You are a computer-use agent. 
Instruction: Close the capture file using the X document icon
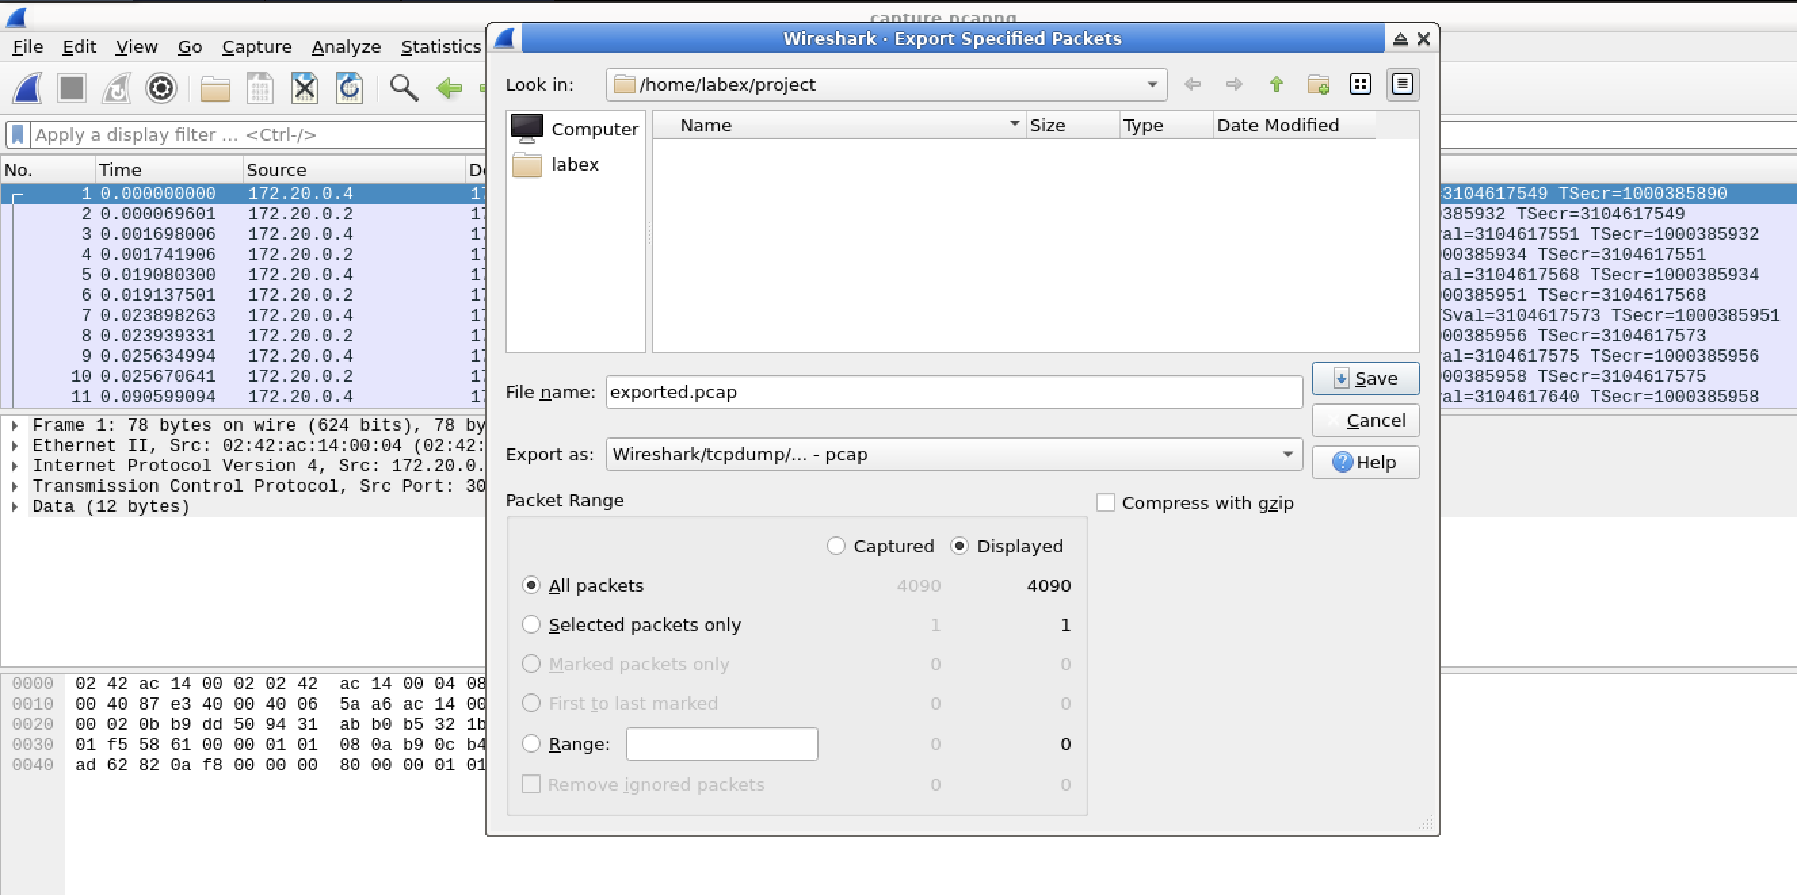tap(304, 88)
